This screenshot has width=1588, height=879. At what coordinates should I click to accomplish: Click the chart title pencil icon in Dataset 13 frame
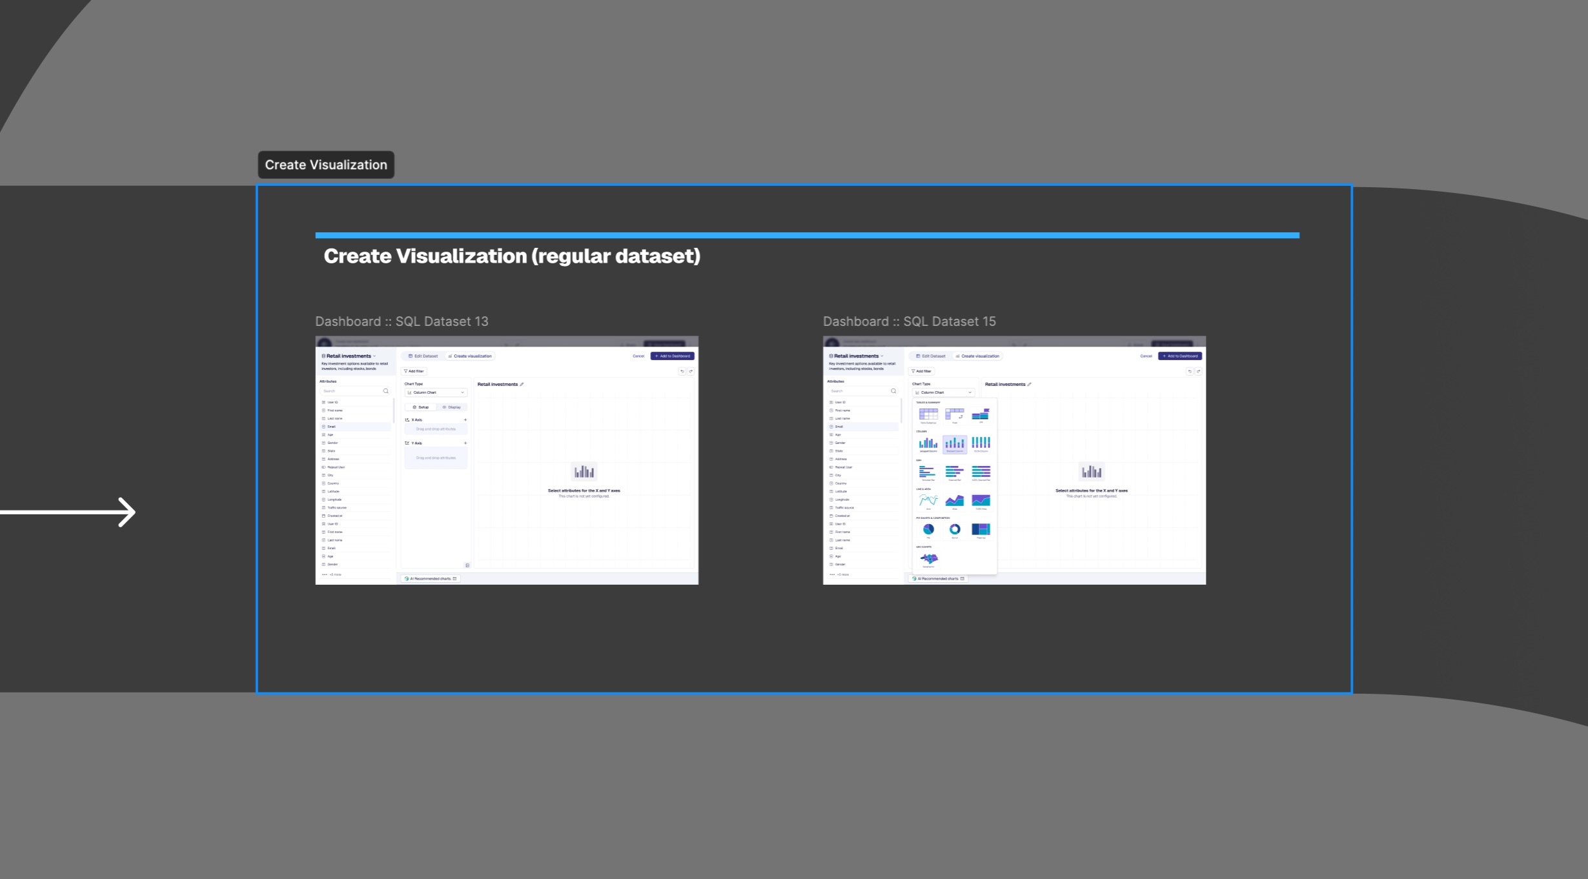coord(522,384)
